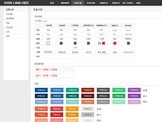Select the 其他 navigation tab
Screen dimensions: 162x122
[138, 3]
